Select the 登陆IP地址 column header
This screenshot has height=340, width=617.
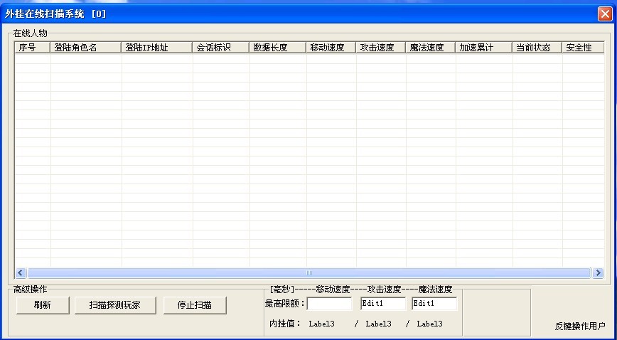(157, 48)
